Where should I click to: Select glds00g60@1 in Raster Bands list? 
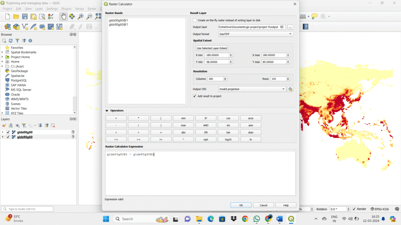[118, 20]
